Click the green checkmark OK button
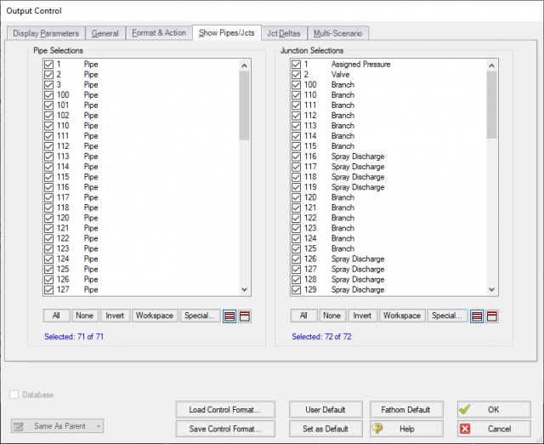The image size is (544, 444). (494, 410)
